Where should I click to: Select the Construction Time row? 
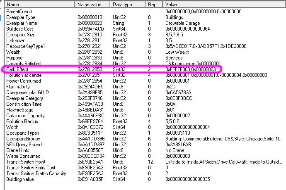click(x=145, y=104)
